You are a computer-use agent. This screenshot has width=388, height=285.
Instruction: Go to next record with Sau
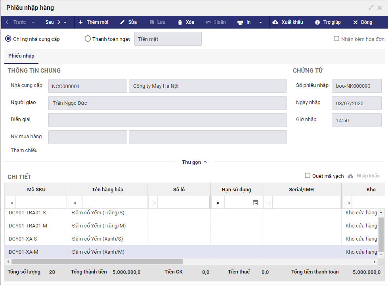click(x=52, y=22)
